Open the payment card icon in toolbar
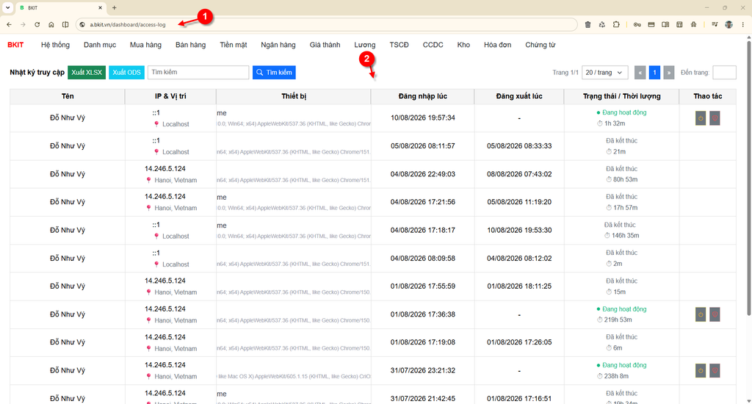The width and height of the screenshot is (752, 404). [651, 24]
